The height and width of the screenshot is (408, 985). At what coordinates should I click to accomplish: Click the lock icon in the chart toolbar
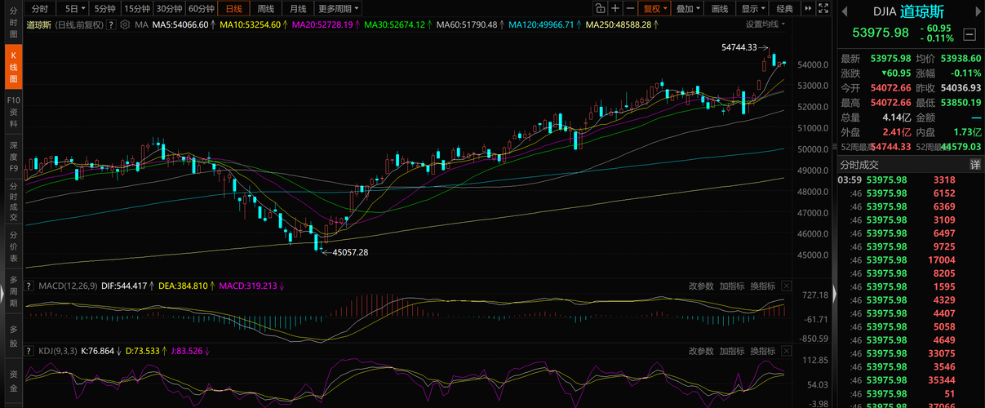[x=600, y=8]
